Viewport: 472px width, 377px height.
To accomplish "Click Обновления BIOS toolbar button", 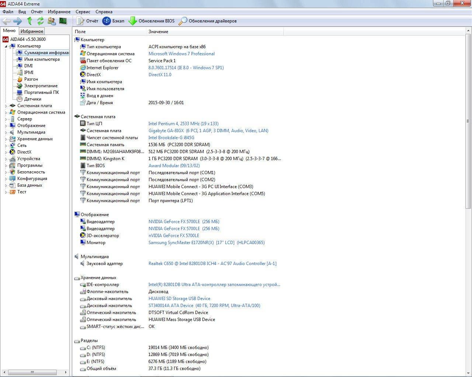I will [152, 21].
